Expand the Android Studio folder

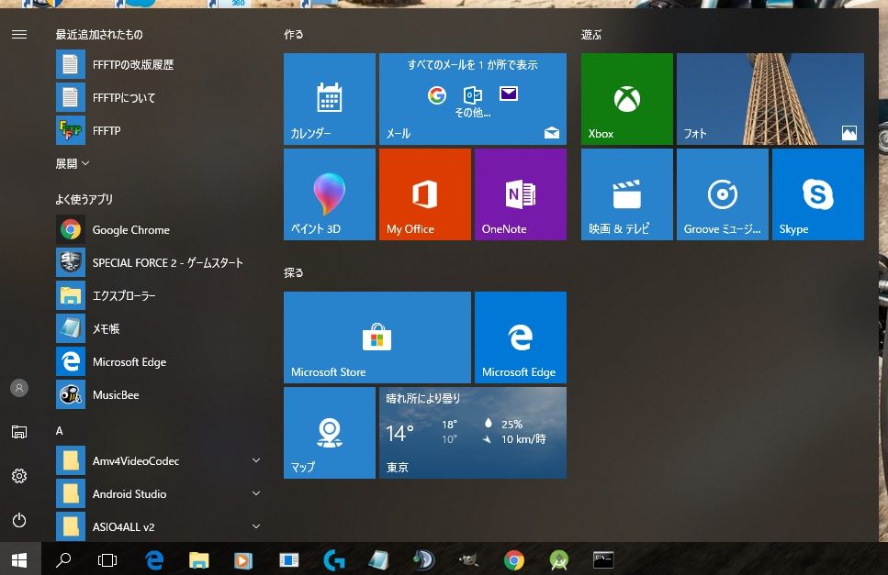click(x=159, y=493)
